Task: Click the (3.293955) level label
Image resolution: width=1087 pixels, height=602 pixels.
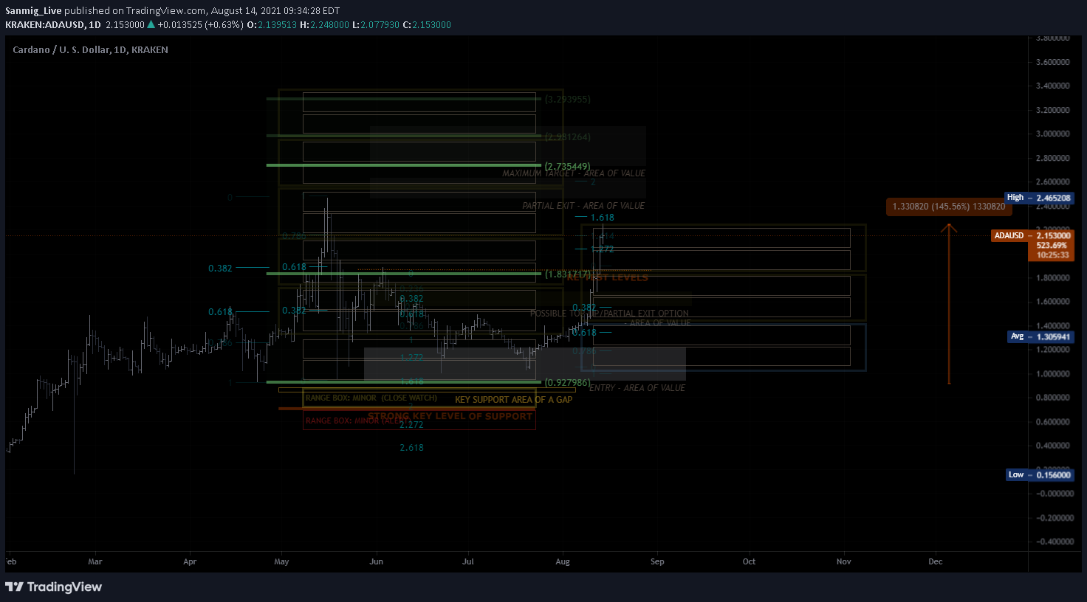Action: (568, 99)
